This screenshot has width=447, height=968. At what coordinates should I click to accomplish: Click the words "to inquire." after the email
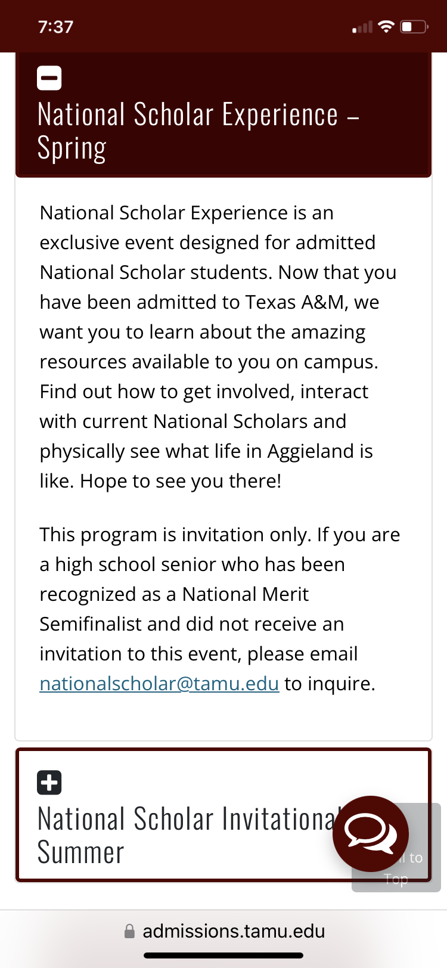point(330,684)
